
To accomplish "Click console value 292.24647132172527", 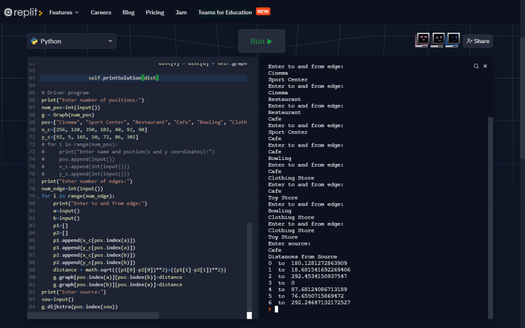I will pyautogui.click(x=321, y=302).
